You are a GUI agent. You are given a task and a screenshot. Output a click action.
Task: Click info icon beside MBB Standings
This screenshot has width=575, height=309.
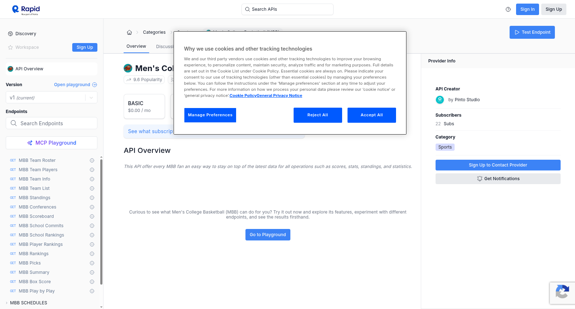point(92,198)
